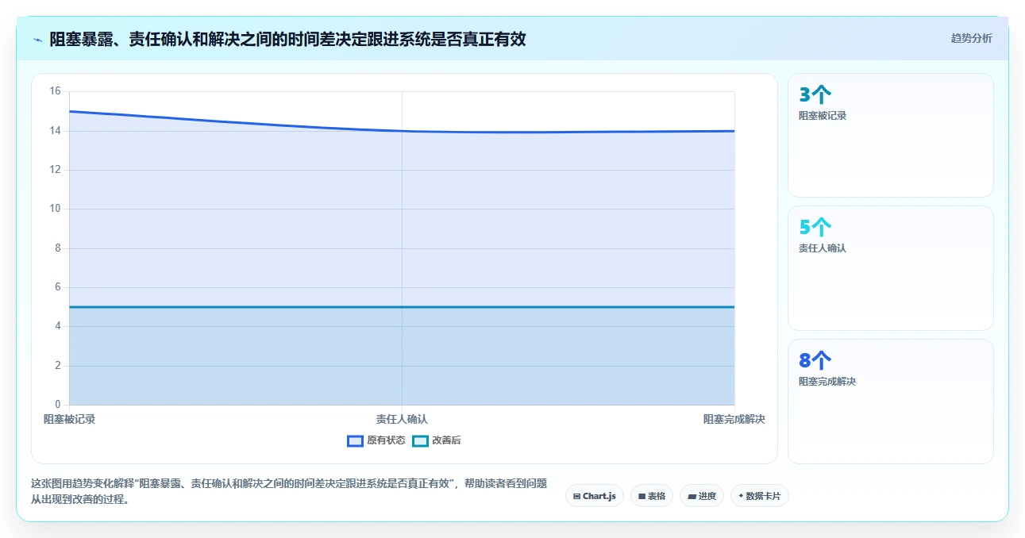Select the 进度 tag chip
The height and width of the screenshot is (538, 1025).
(702, 496)
